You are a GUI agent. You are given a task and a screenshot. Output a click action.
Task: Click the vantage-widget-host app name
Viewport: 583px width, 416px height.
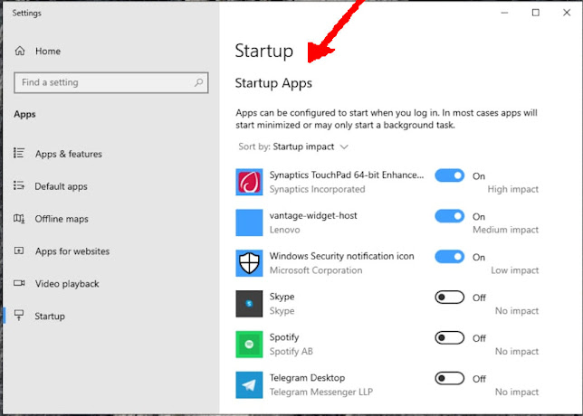[x=313, y=215]
